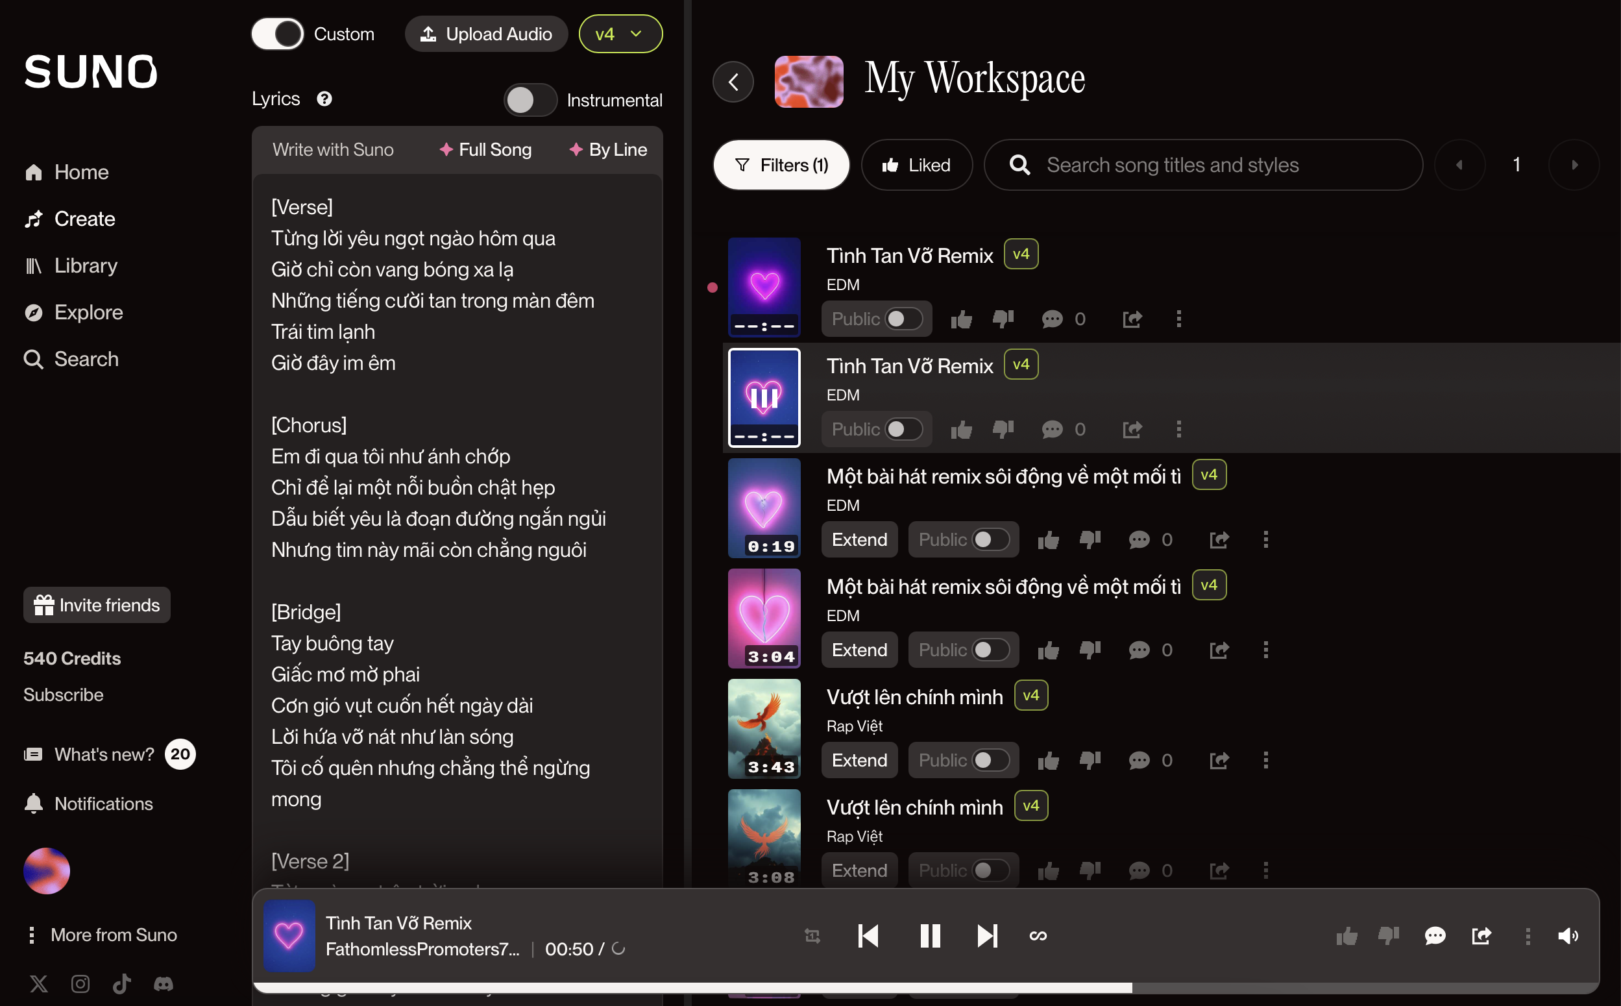Toggle the Custom mode switch

(278, 34)
